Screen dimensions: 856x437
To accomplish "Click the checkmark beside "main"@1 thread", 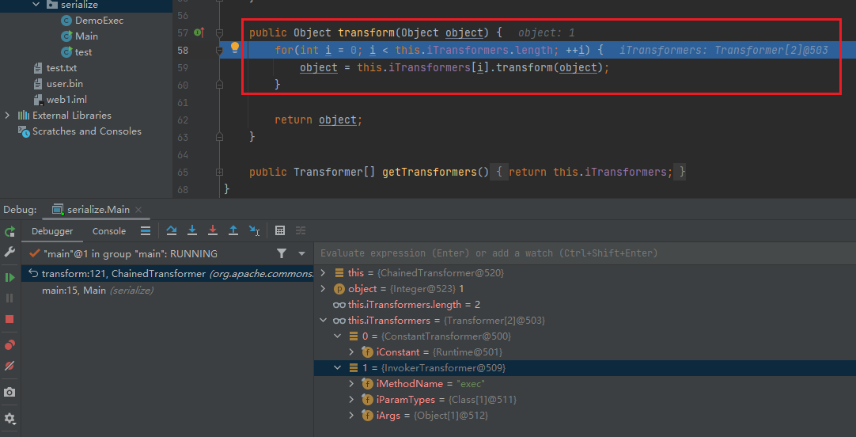I will pos(34,253).
